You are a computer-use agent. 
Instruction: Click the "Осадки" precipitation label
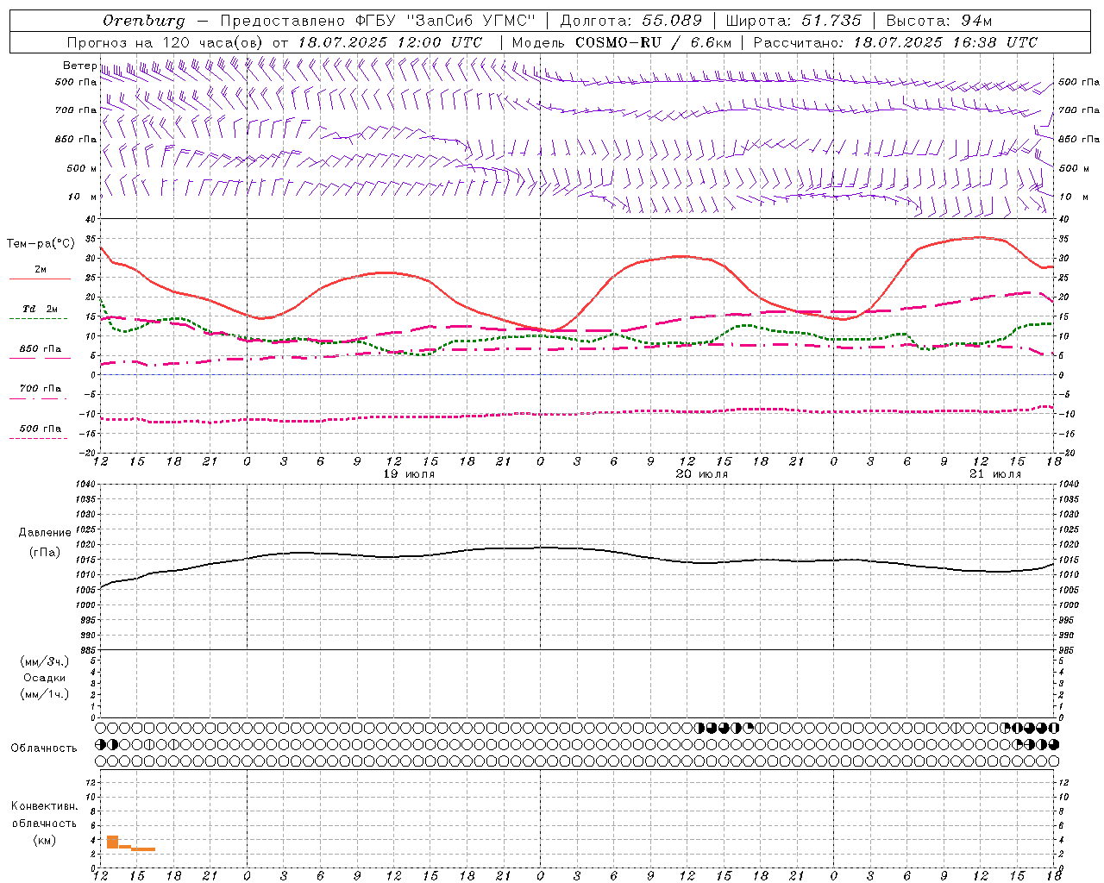pyautogui.click(x=45, y=678)
